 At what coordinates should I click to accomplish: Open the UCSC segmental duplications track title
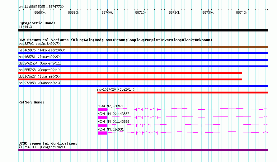tap(48, 143)
